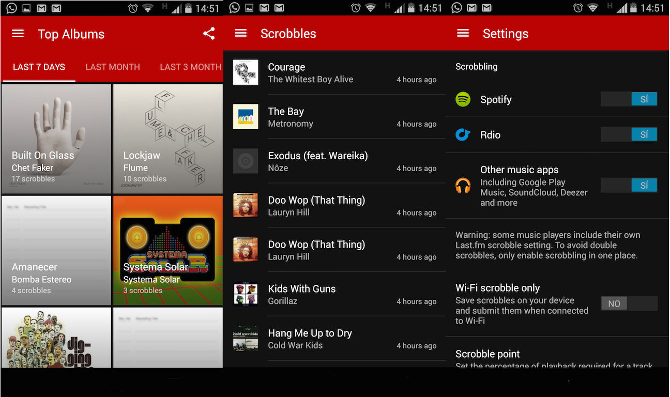The height and width of the screenshot is (397, 670).
Task: Tap Exodus placeholder disc artwork
Action: click(x=246, y=161)
